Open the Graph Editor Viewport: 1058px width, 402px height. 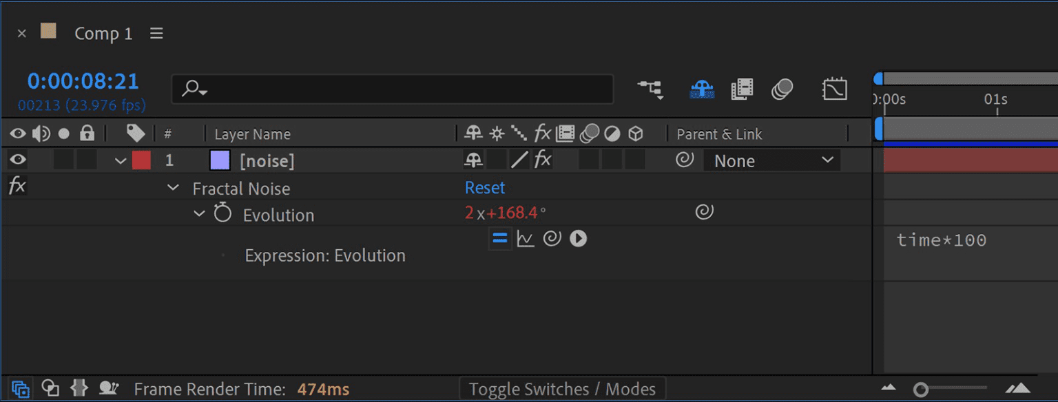pyautogui.click(x=834, y=89)
